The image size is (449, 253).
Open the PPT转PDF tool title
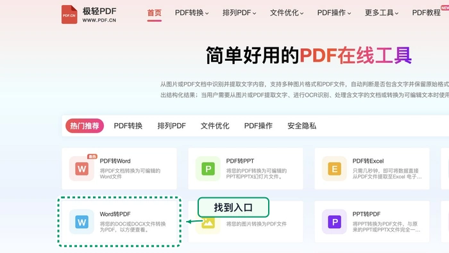[x=366, y=214]
